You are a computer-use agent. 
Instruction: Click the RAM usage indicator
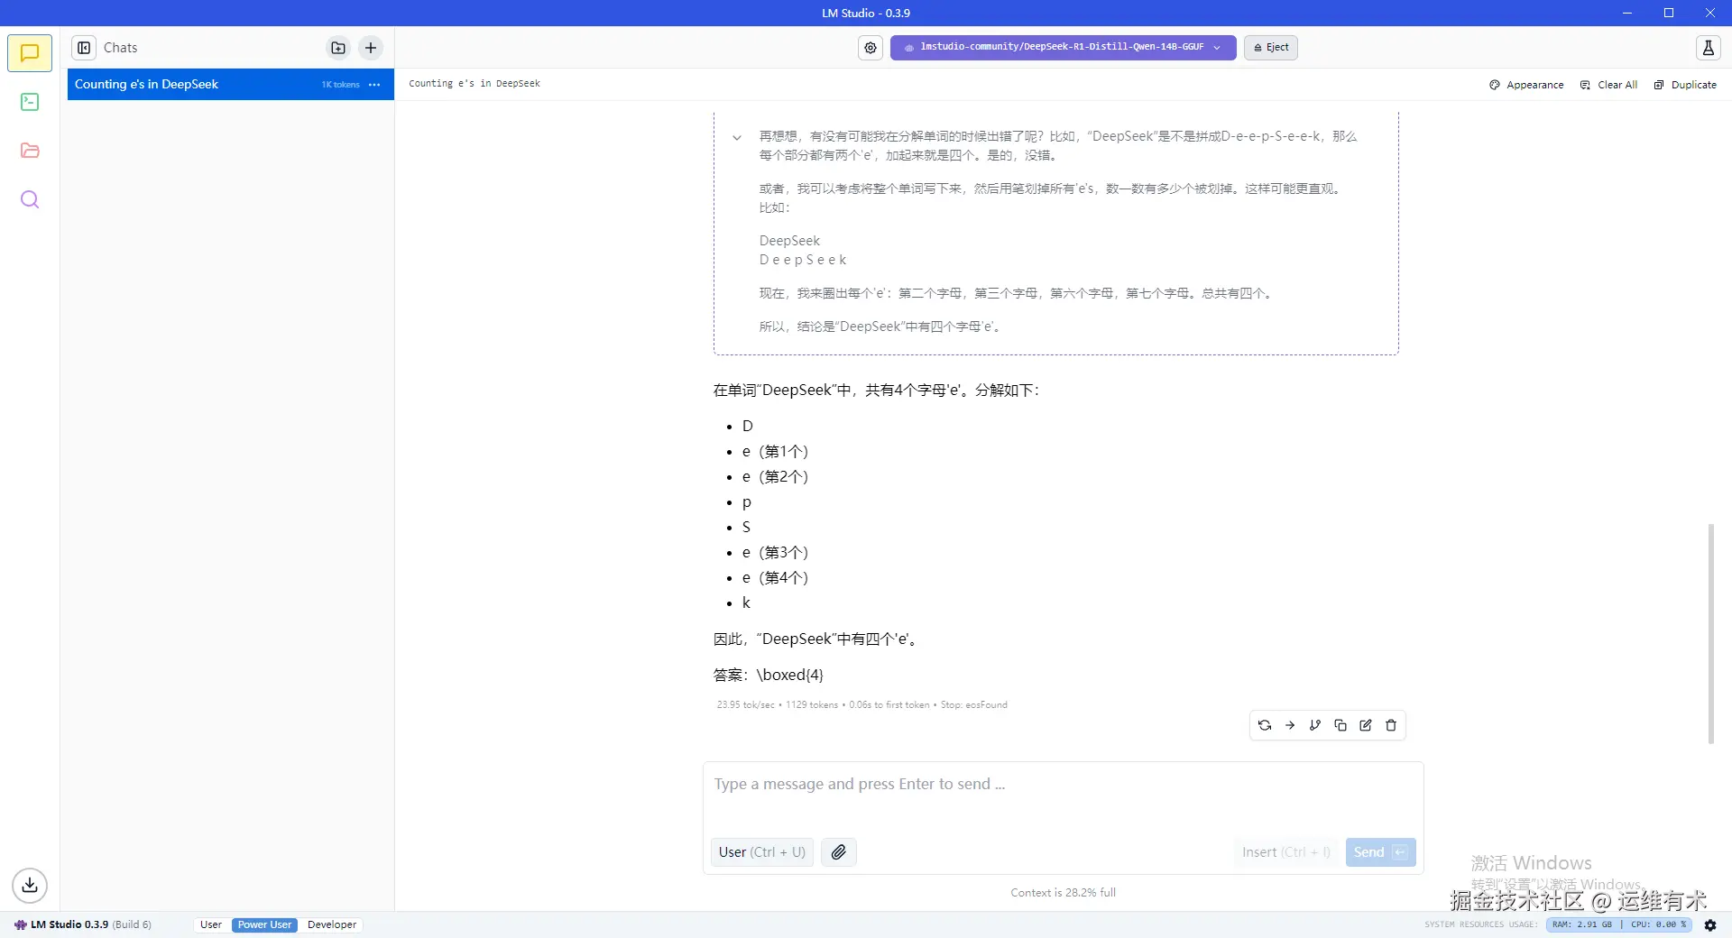(1581, 924)
